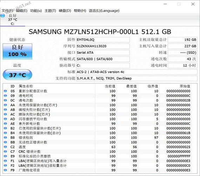
Task: Click the power-on hours value 12 小时
Action: point(182,65)
